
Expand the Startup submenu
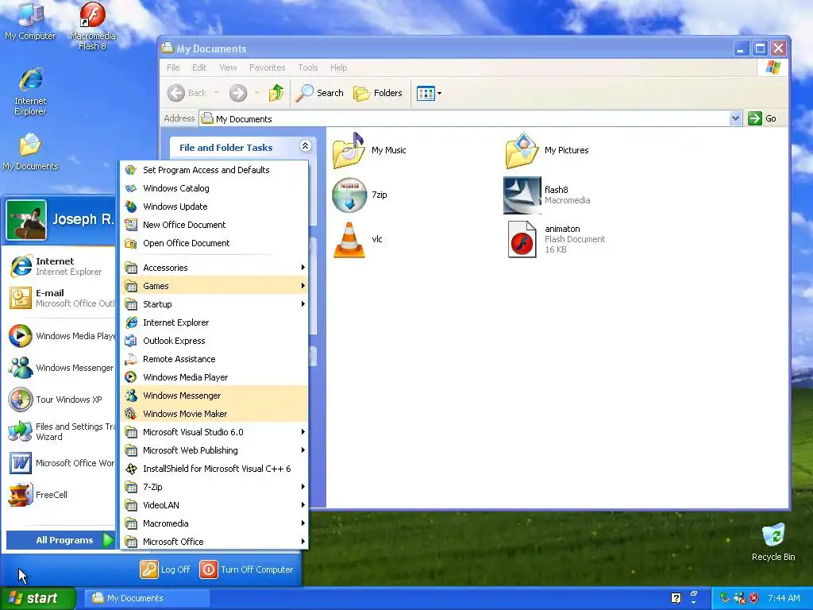[x=214, y=304]
